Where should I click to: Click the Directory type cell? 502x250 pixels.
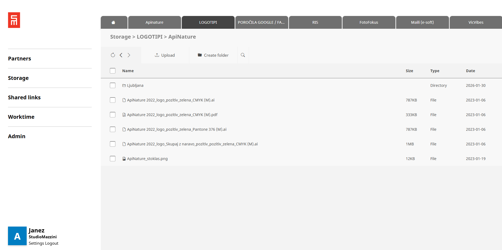coord(439,85)
